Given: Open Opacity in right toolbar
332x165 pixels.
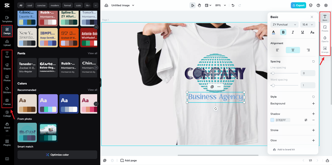Looking at the screenshot, I should [325, 39].
